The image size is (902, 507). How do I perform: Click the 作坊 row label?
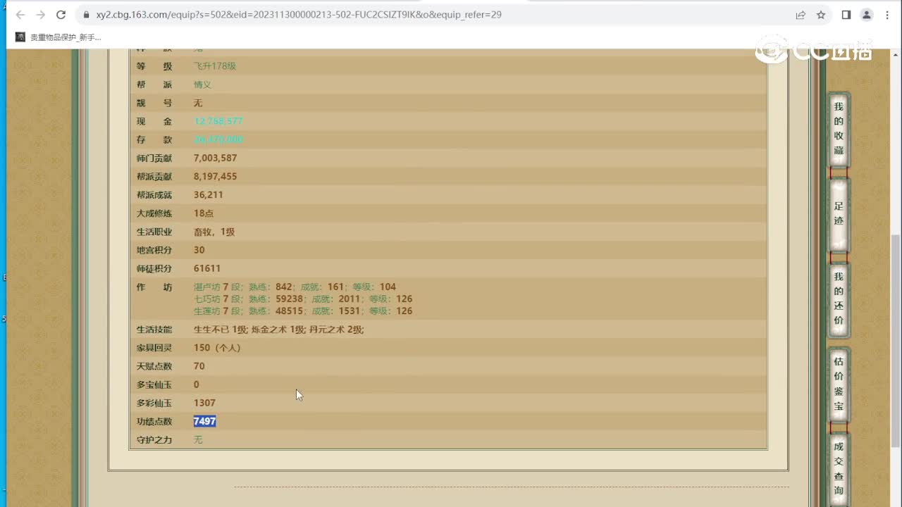coord(154,287)
